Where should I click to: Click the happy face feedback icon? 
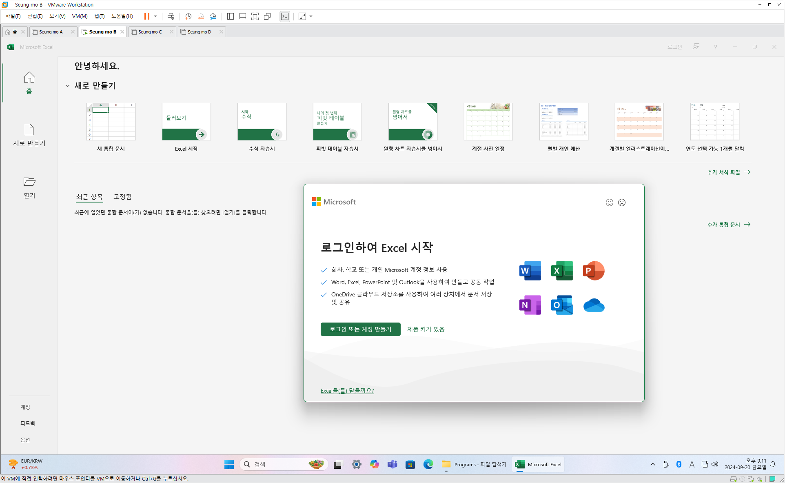click(x=609, y=203)
